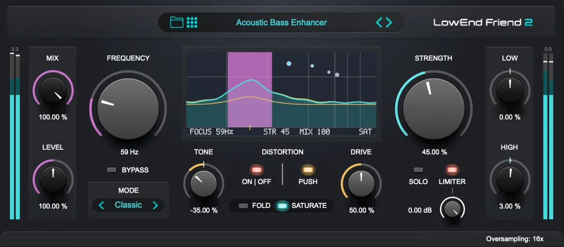Click the input level meter on left

15,136
